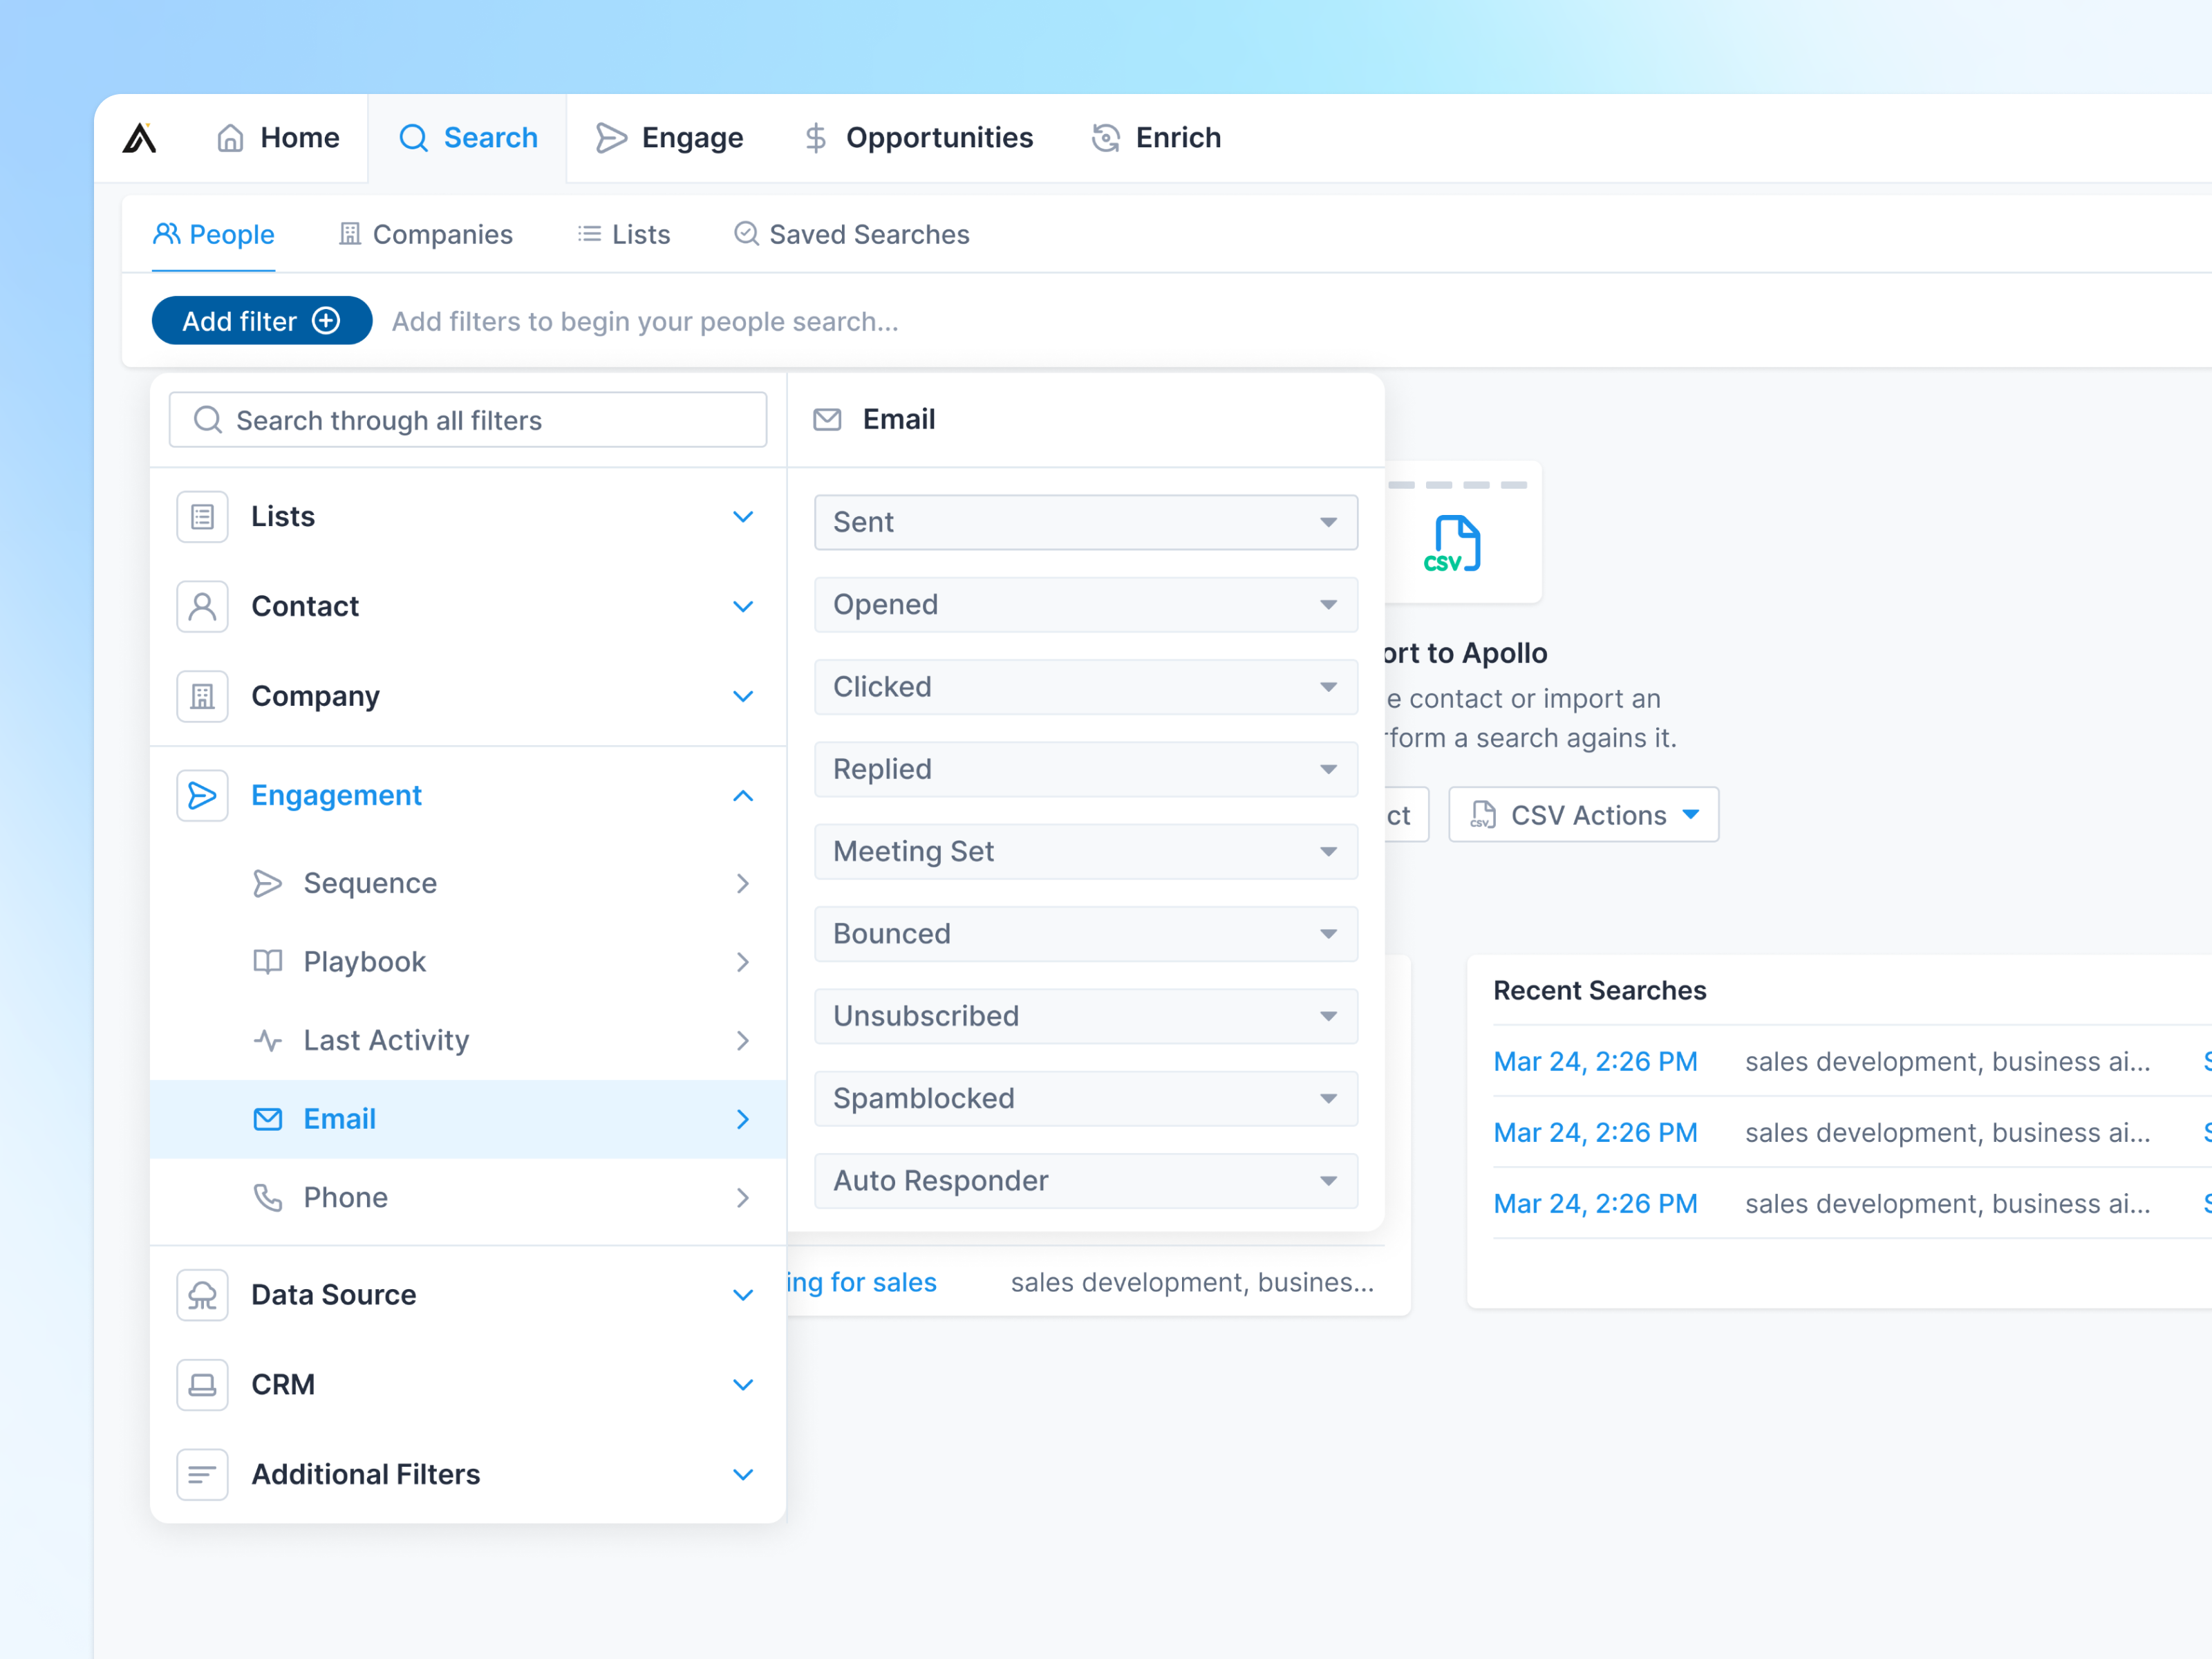Select the Data Source icon
The height and width of the screenshot is (1659, 2212).
[x=202, y=1294]
